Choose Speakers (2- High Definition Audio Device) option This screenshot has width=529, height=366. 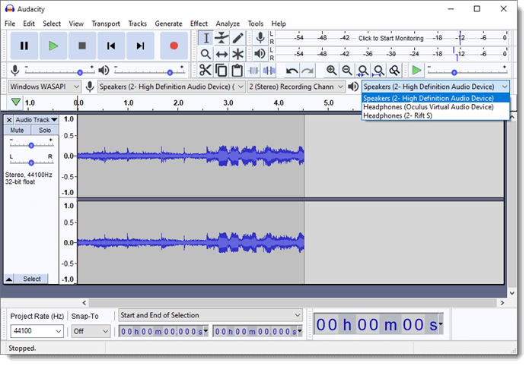435,98
